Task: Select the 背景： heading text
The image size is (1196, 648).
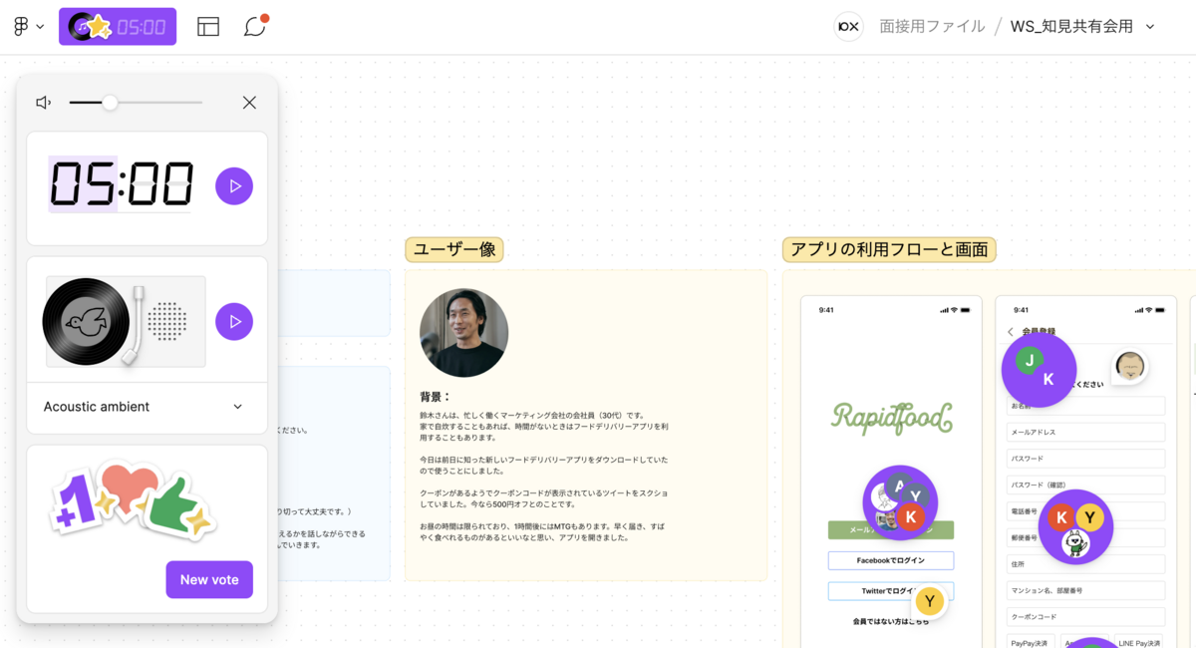Action: point(437,396)
